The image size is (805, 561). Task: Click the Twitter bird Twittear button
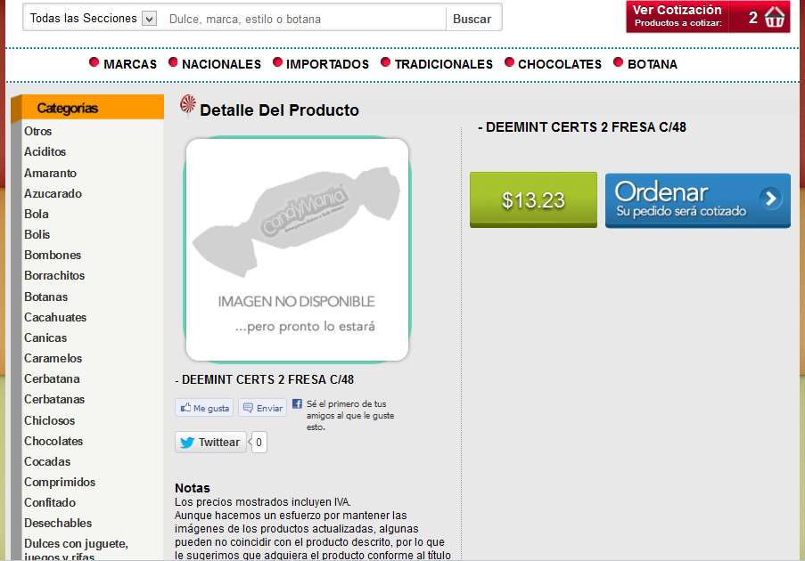(x=210, y=442)
